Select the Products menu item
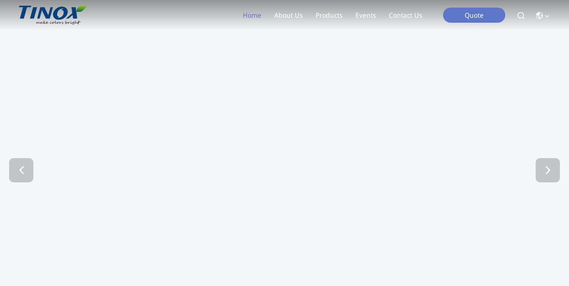Image resolution: width=569 pixels, height=286 pixels. tap(329, 16)
